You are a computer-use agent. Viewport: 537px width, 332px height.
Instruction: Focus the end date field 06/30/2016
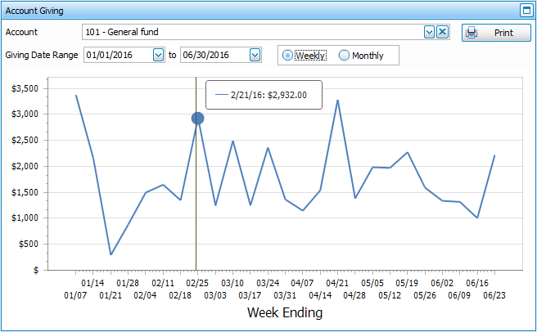(x=214, y=55)
